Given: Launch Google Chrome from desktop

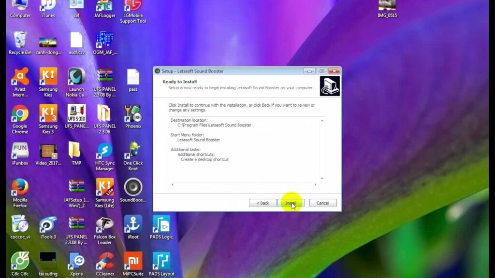Looking at the screenshot, I should tap(20, 120).
